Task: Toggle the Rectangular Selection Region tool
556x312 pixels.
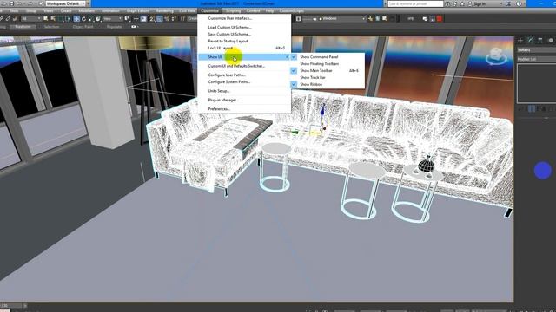Action: pos(61,19)
